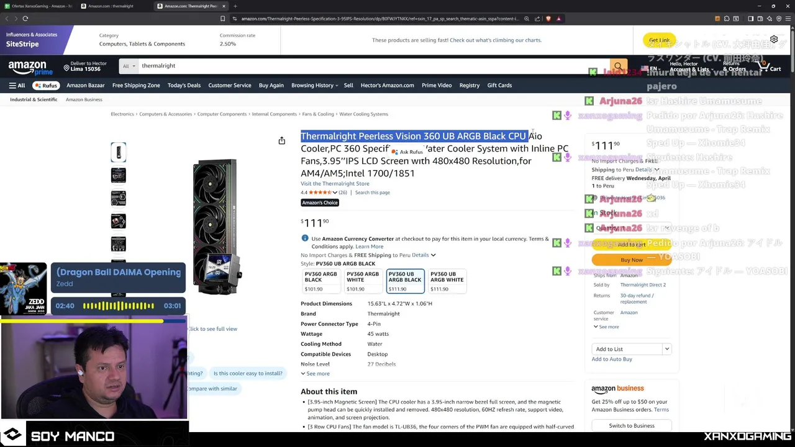Open the Add to List dropdown arrow
Image resolution: width=795 pixels, height=447 pixels.
click(x=666, y=349)
